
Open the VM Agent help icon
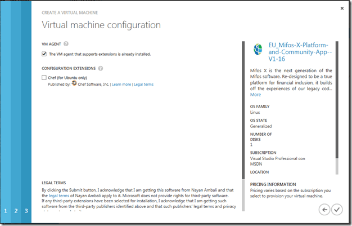coord(66,44)
